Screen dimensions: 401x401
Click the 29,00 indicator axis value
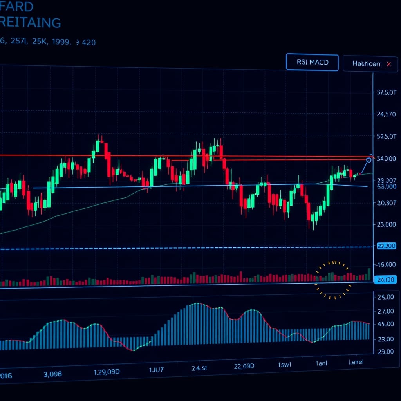pyautogui.click(x=386, y=352)
